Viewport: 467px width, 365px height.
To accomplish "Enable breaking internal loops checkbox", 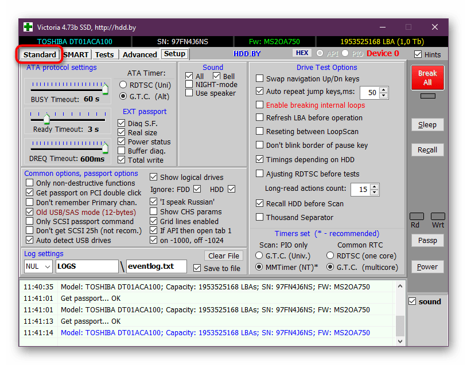I will 260,105.
